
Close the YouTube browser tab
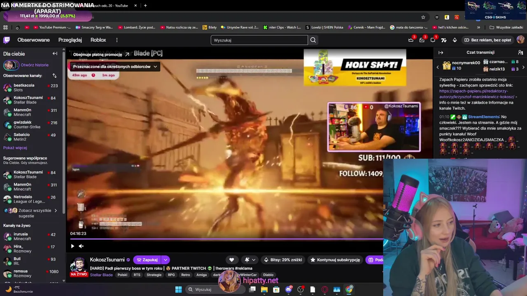click(135, 5)
